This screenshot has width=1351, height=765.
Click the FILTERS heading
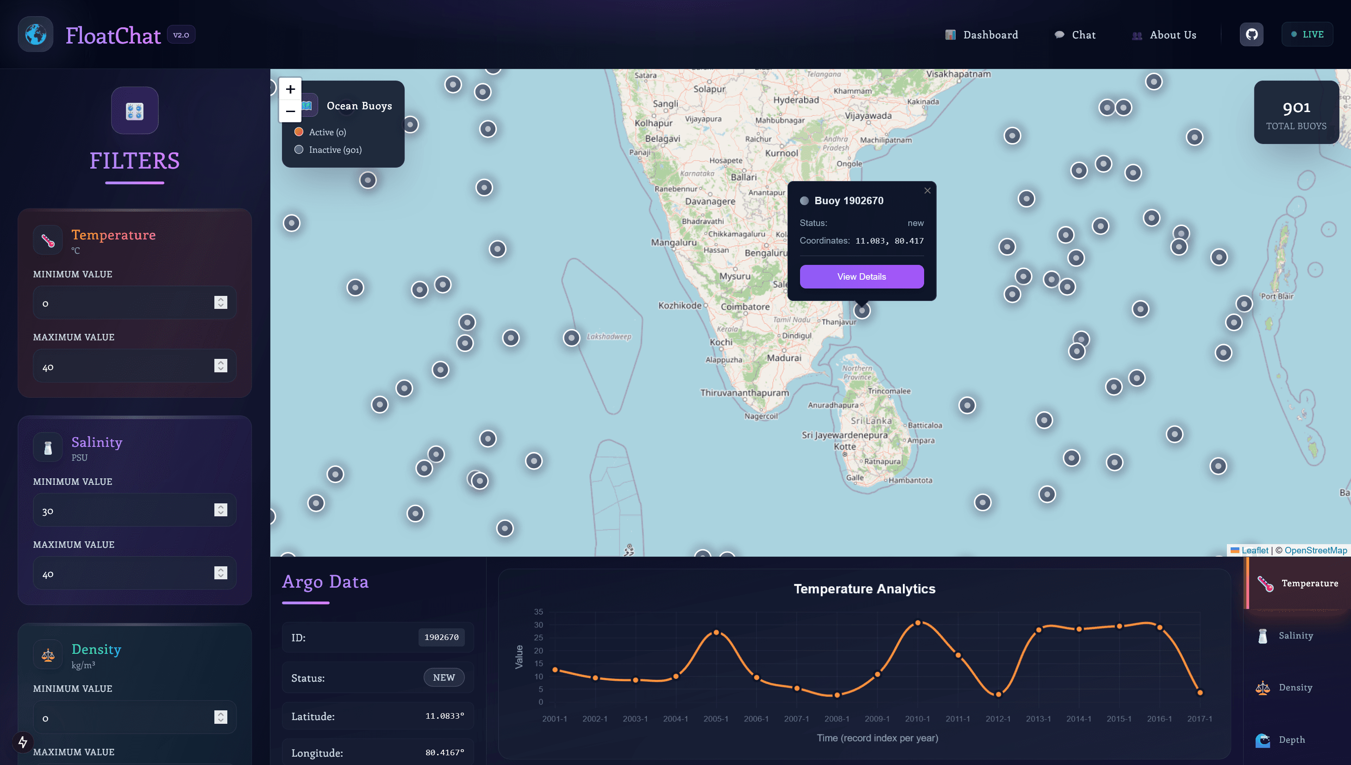coord(134,161)
